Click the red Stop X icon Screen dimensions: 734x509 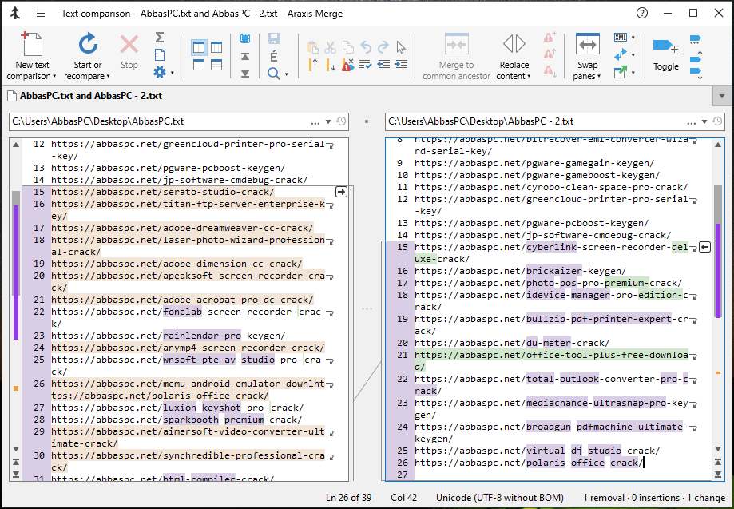click(x=129, y=45)
